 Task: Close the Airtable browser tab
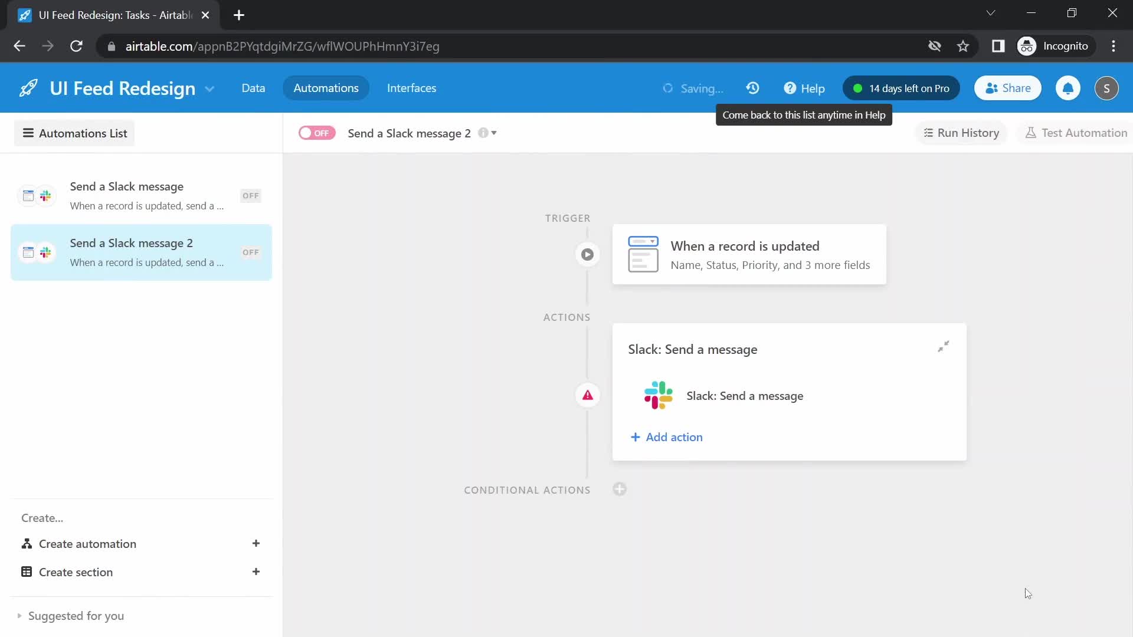coord(205,15)
